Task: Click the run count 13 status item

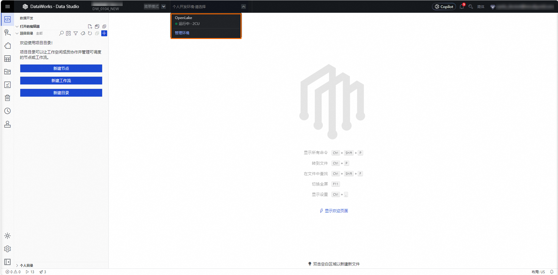Action: pyautogui.click(x=30, y=272)
